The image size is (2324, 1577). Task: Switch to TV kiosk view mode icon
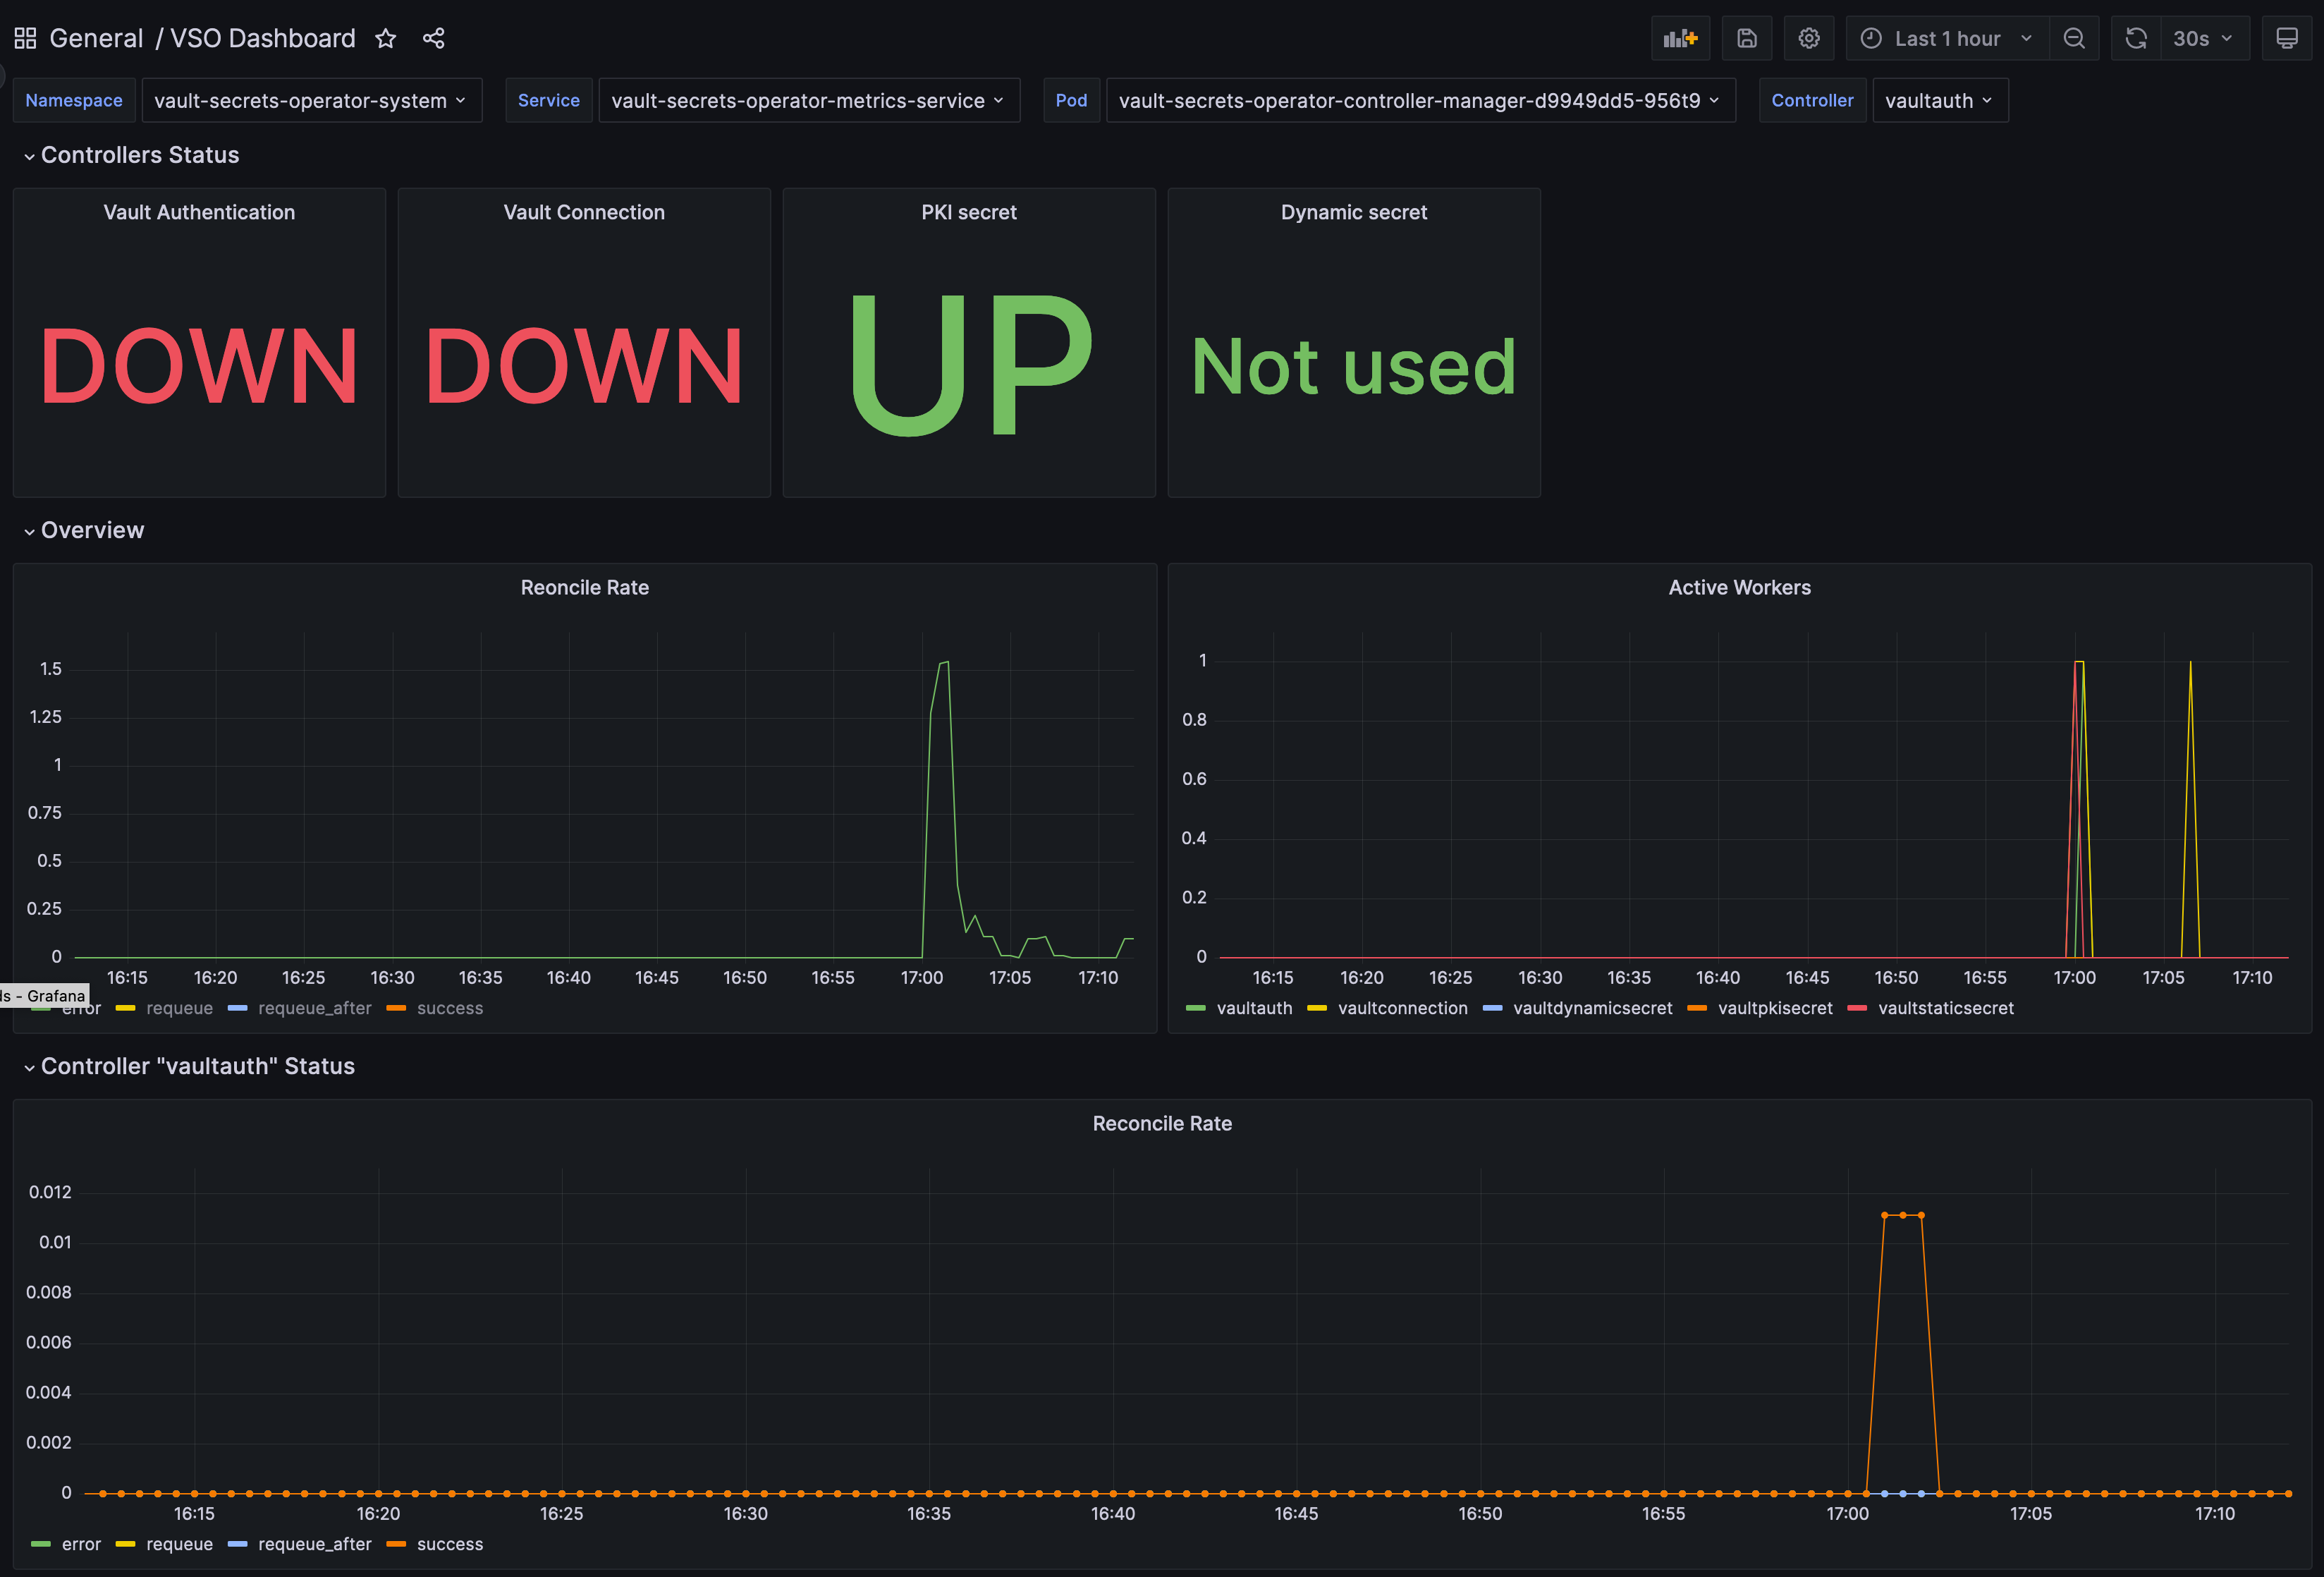click(2286, 38)
